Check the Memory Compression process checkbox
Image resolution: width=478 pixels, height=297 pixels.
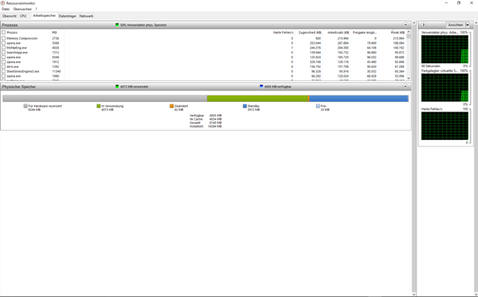4,38
